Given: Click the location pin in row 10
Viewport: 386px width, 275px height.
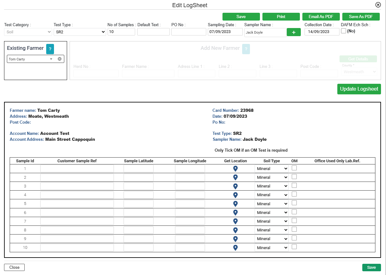Looking at the screenshot, I should click(236, 248).
